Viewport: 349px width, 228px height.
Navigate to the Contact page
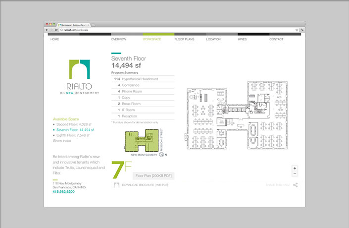[276, 39]
